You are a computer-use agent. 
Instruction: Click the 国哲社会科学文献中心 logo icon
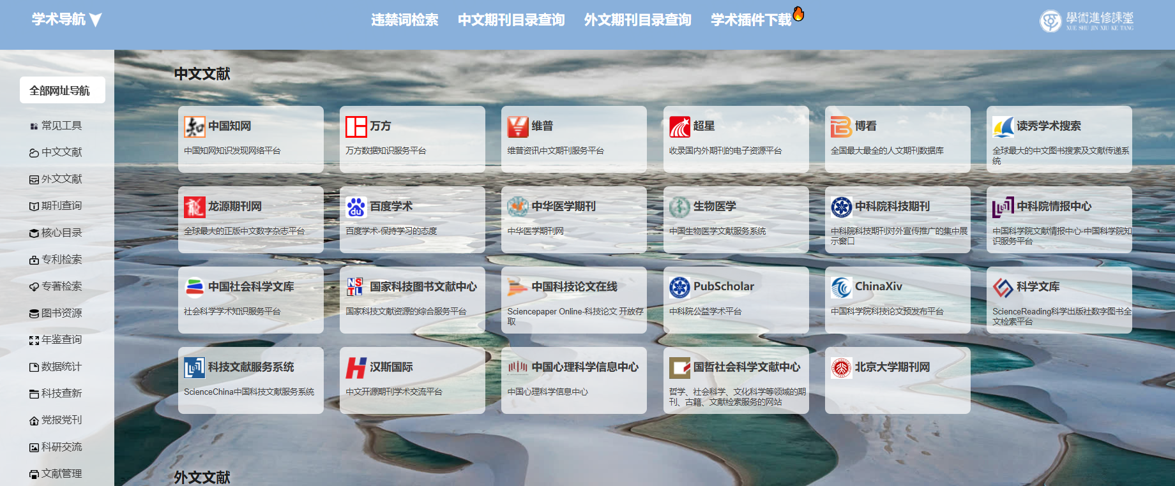pyautogui.click(x=679, y=368)
